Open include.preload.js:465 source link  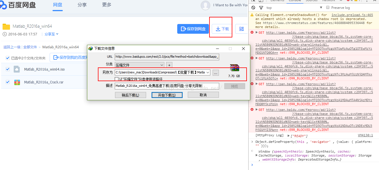[x=352, y=15]
